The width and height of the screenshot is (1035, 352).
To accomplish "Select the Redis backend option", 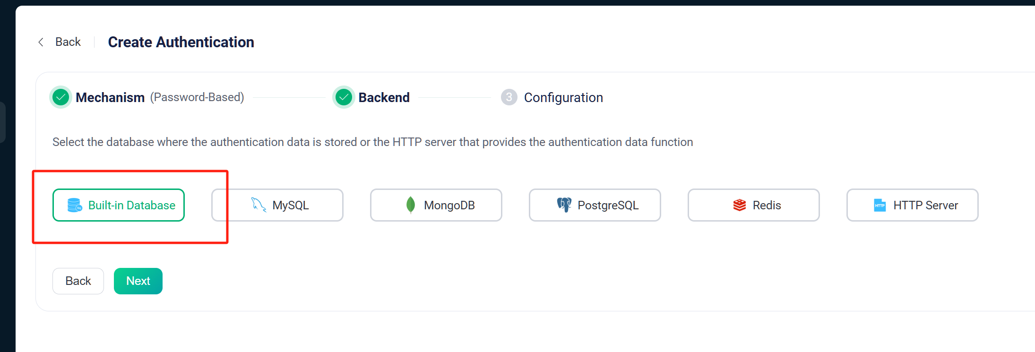I will tap(754, 205).
